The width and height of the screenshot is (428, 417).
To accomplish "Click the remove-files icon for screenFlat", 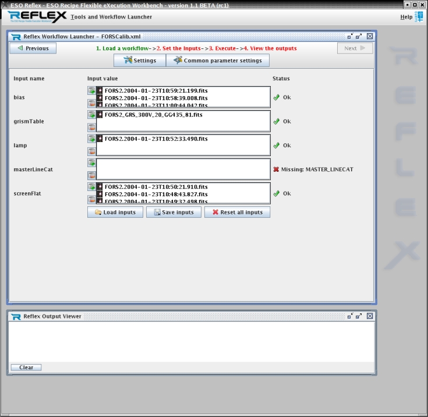I will point(91,199).
